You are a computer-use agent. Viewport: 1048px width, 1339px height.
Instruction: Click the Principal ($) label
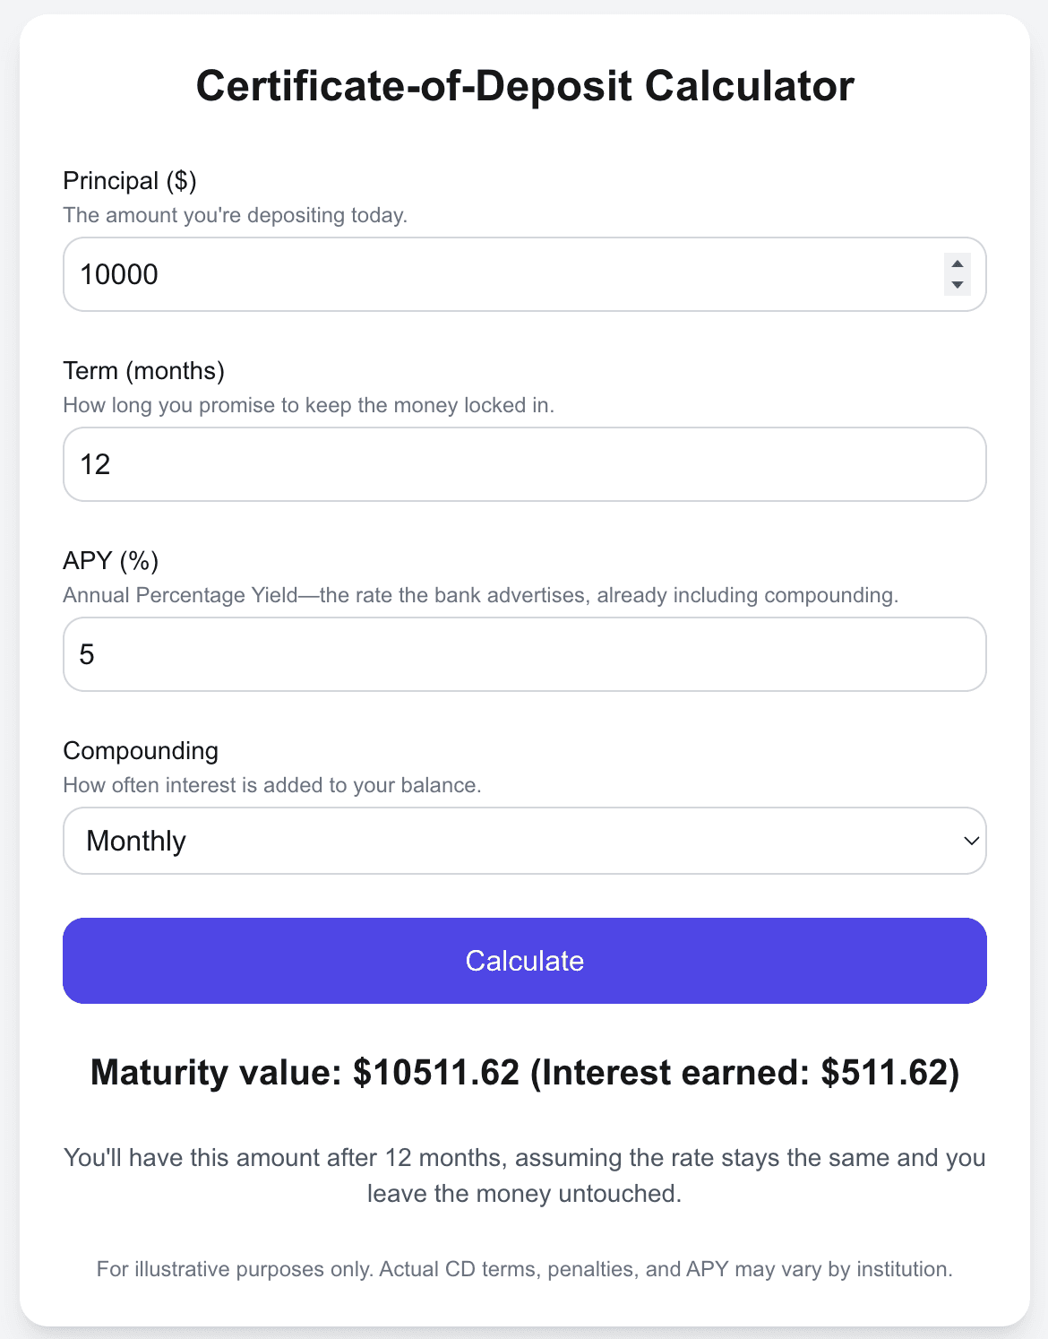(x=130, y=180)
